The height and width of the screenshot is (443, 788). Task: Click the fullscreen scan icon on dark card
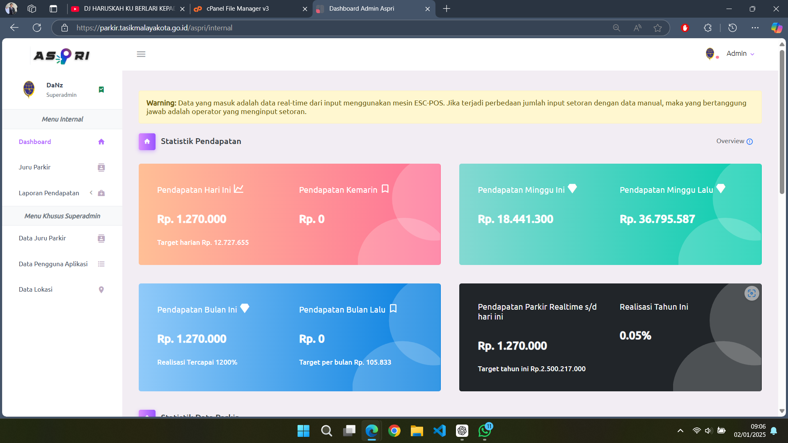point(751,293)
